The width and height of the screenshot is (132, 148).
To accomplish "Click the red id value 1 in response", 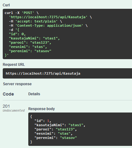I will pos(48,121).
